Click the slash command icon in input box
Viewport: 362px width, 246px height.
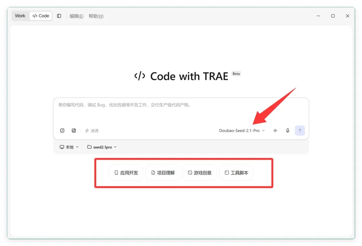click(x=62, y=131)
